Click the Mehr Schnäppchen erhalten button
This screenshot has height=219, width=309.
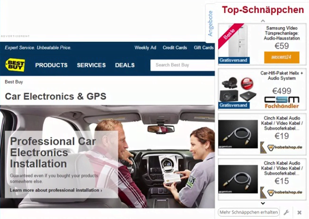point(249,212)
